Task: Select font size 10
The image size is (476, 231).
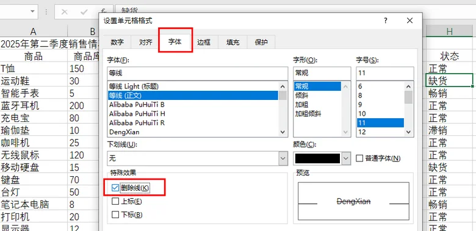Action: [380, 114]
